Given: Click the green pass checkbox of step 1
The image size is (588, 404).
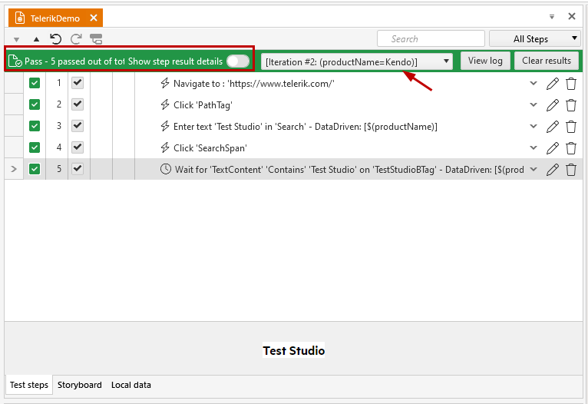Looking at the screenshot, I should coord(35,83).
